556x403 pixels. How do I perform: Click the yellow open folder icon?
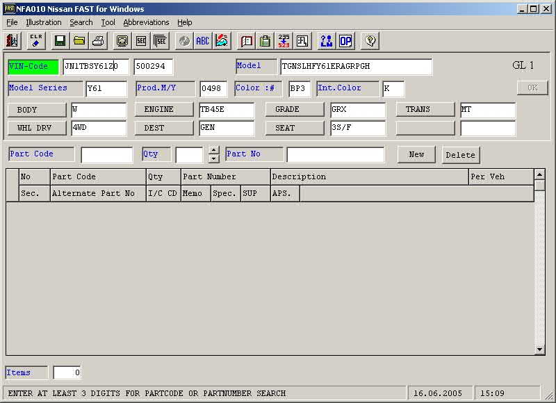[79, 41]
